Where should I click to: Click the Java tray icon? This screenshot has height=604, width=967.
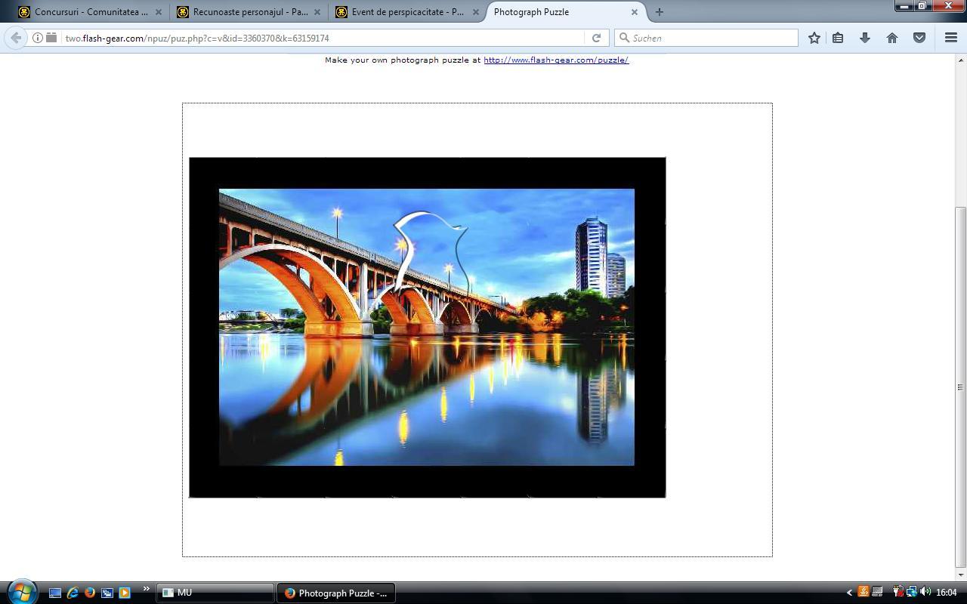pyautogui.click(x=864, y=592)
